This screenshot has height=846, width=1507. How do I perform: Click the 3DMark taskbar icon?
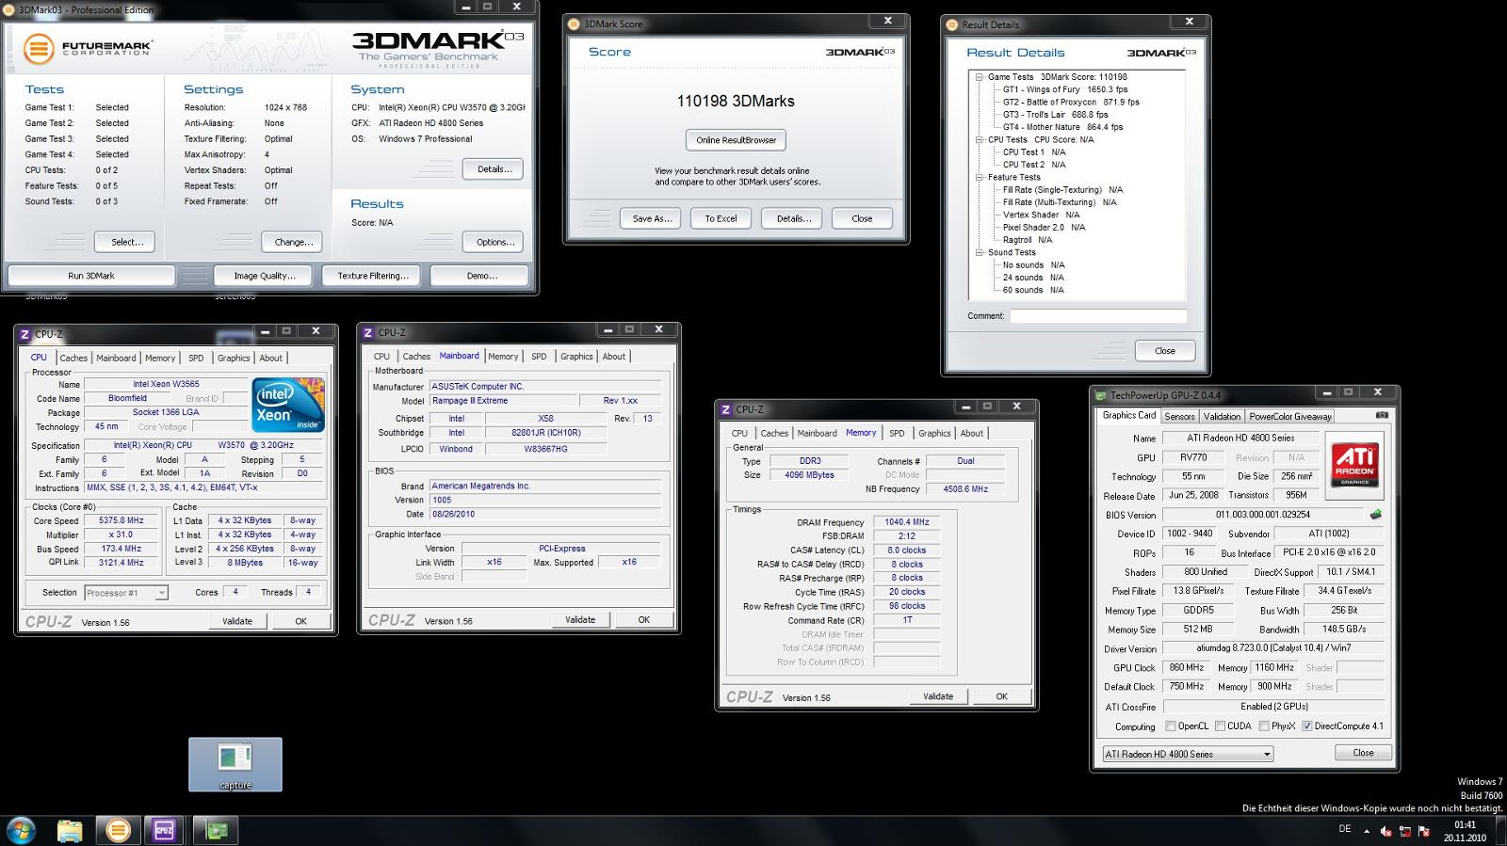(118, 830)
